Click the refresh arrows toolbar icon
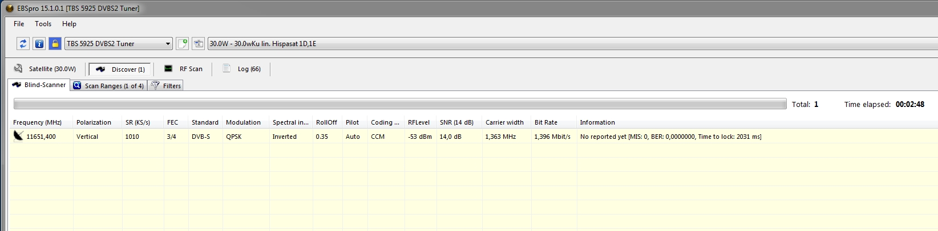Image resolution: width=938 pixels, height=231 pixels. [23, 44]
